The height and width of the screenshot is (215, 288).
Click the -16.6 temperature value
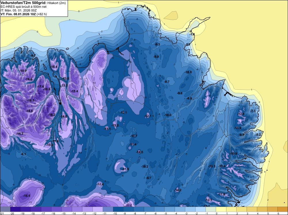point(29,79)
